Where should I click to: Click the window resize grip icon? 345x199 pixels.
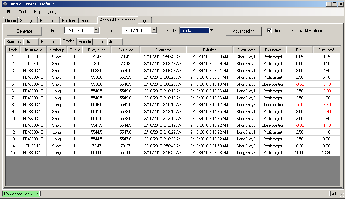tap(342, 195)
